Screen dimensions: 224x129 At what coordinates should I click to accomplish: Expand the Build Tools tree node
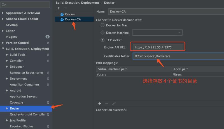tap(7, 55)
